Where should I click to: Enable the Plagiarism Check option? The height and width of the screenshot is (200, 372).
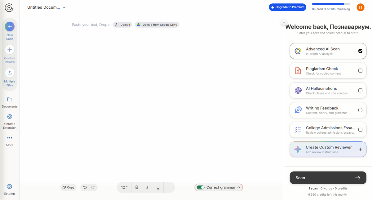[x=360, y=71]
